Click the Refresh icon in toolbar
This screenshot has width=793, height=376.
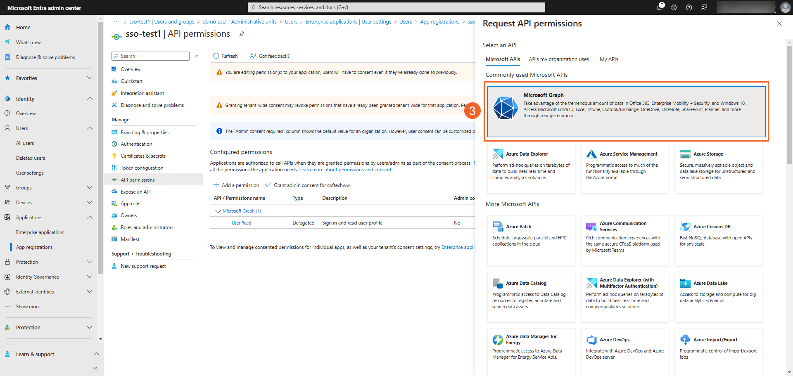coord(216,56)
